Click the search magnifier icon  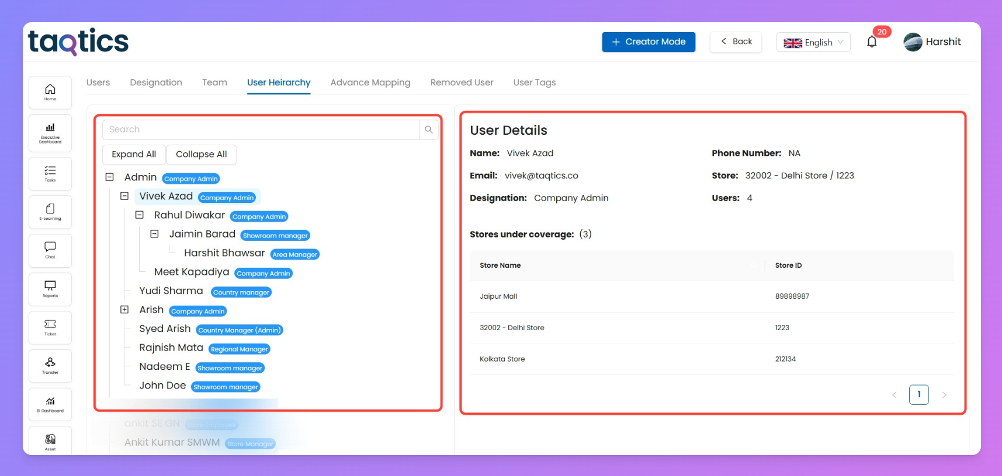[x=428, y=129]
